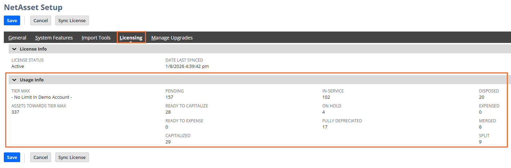Click the NetAsset Setup page title
This screenshot has width=511, height=168.
tap(33, 7)
